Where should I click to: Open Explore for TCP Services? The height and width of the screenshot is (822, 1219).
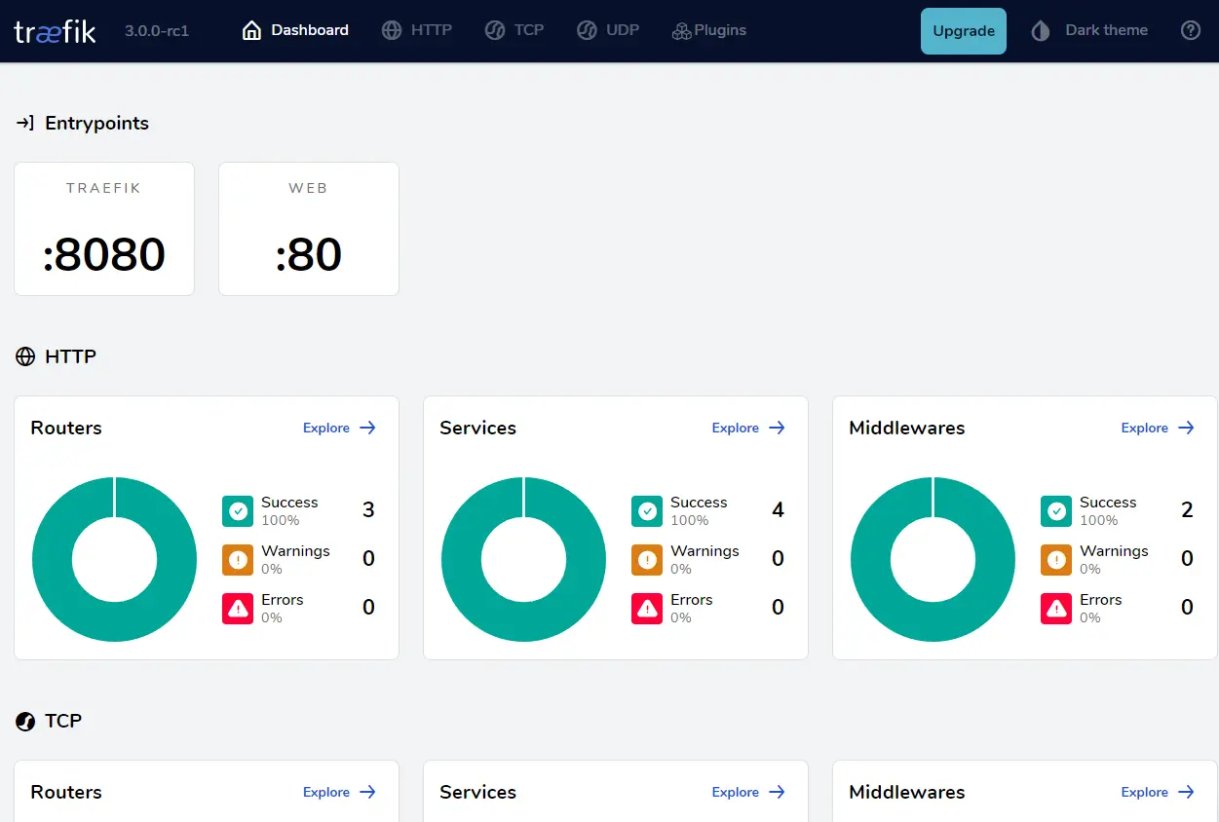click(x=735, y=792)
